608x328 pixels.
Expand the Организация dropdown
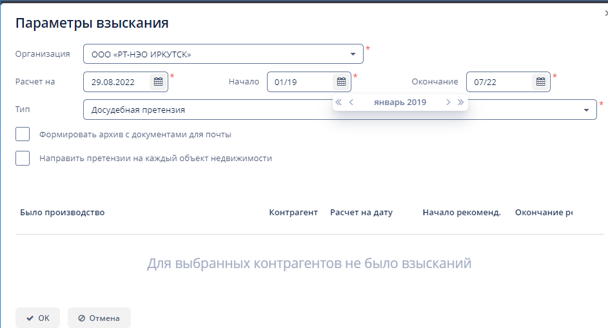[x=353, y=54]
